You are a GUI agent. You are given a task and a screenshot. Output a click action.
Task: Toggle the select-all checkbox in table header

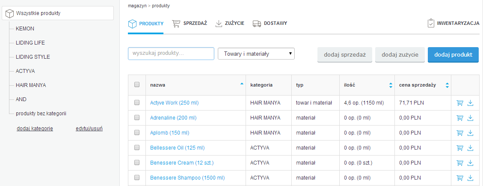point(137,85)
